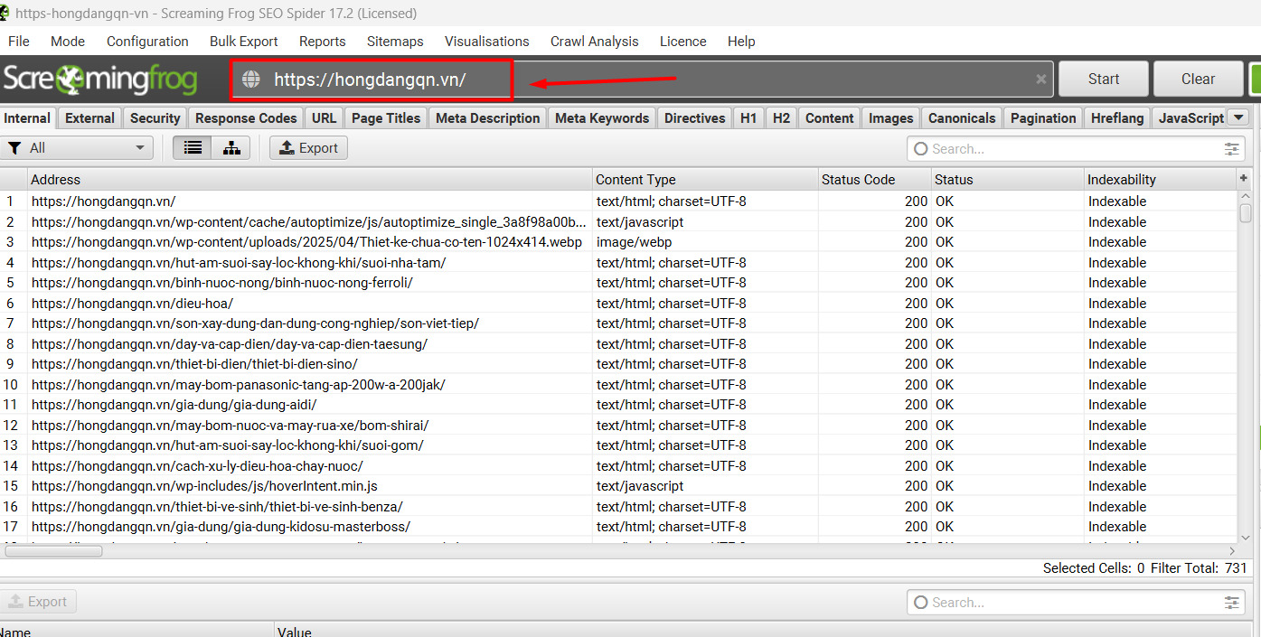
Task: Open the Sitemaps menu
Action: (395, 42)
